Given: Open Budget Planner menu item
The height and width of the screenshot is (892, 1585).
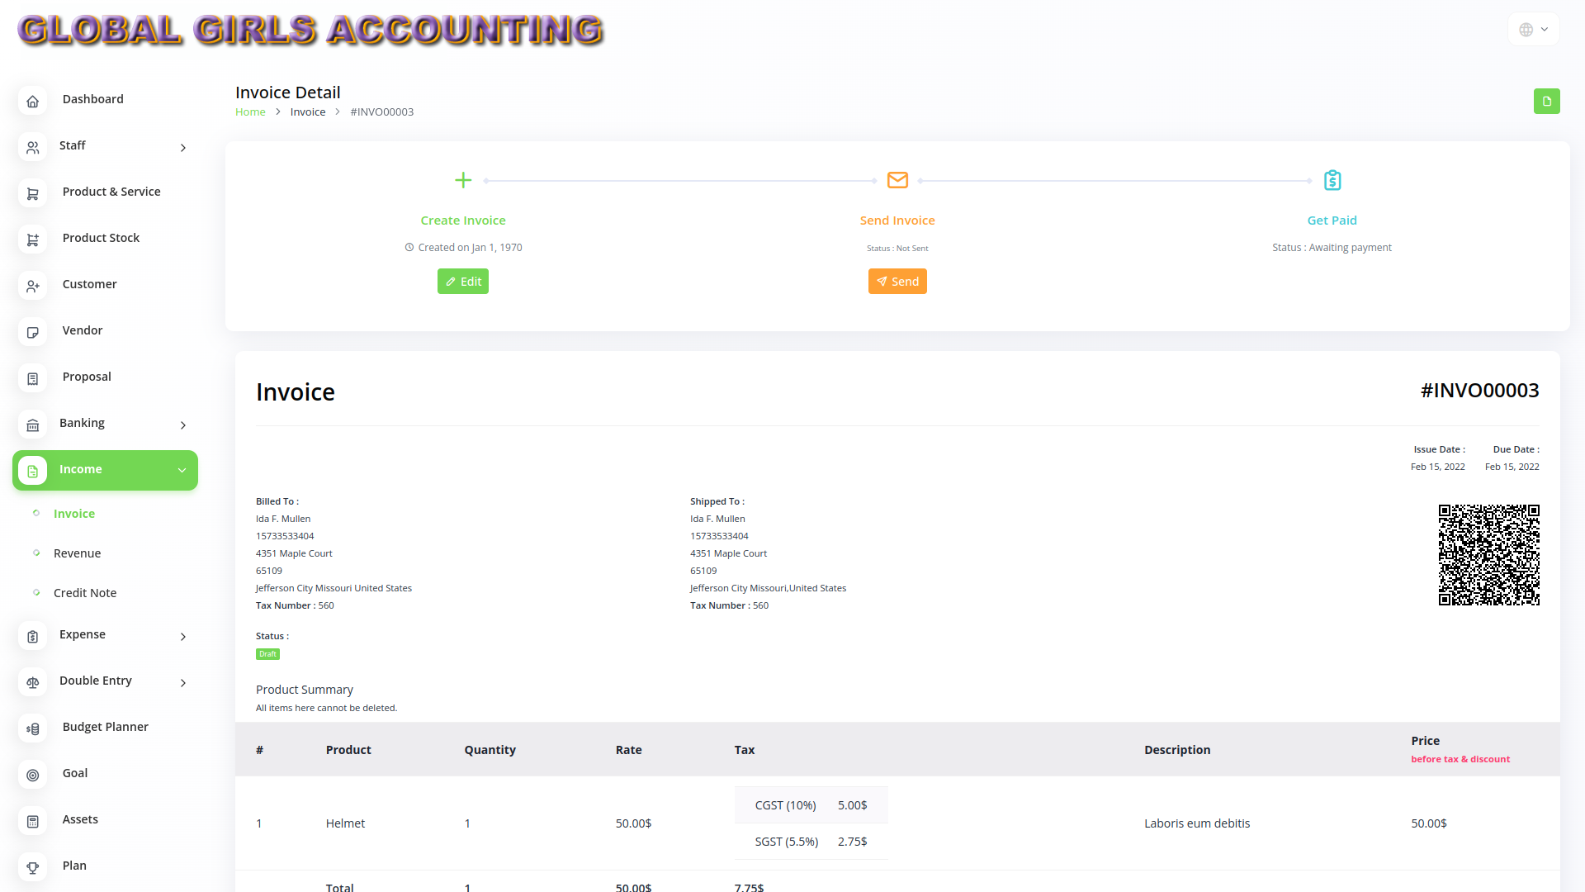Looking at the screenshot, I should (x=105, y=727).
